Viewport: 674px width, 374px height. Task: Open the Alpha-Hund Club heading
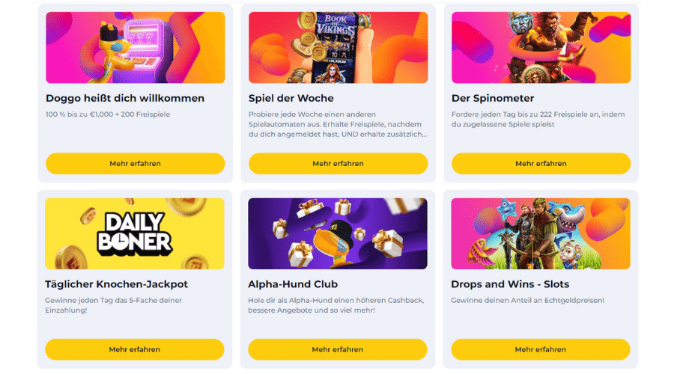click(x=293, y=284)
